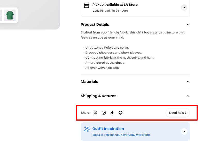The width and height of the screenshot is (210, 143).
Task: Click the Shipping & Returns heading
Action: 98,96
